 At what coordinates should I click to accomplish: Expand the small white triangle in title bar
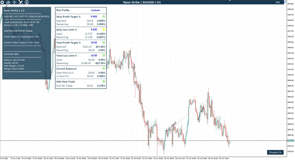(230, 1)
